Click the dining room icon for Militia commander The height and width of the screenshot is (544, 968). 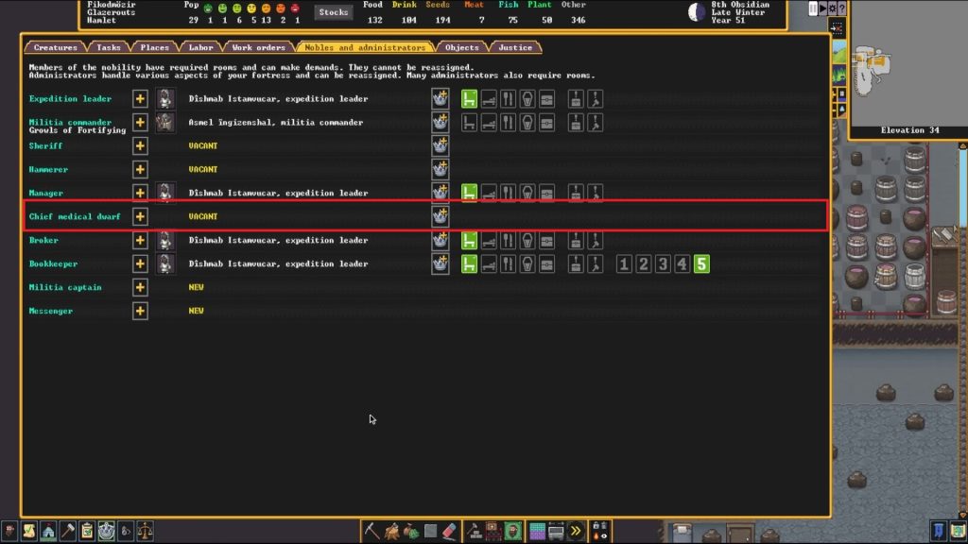508,122
